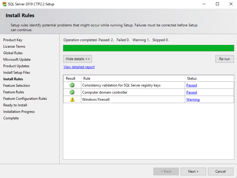
Task: Open Passed status for registry keys rule
Action: 192,85
